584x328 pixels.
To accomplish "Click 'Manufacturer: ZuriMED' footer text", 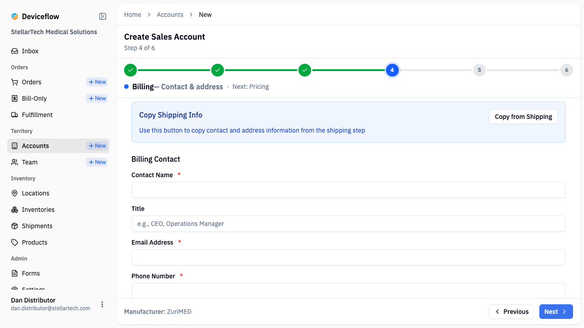I will pyautogui.click(x=158, y=312).
